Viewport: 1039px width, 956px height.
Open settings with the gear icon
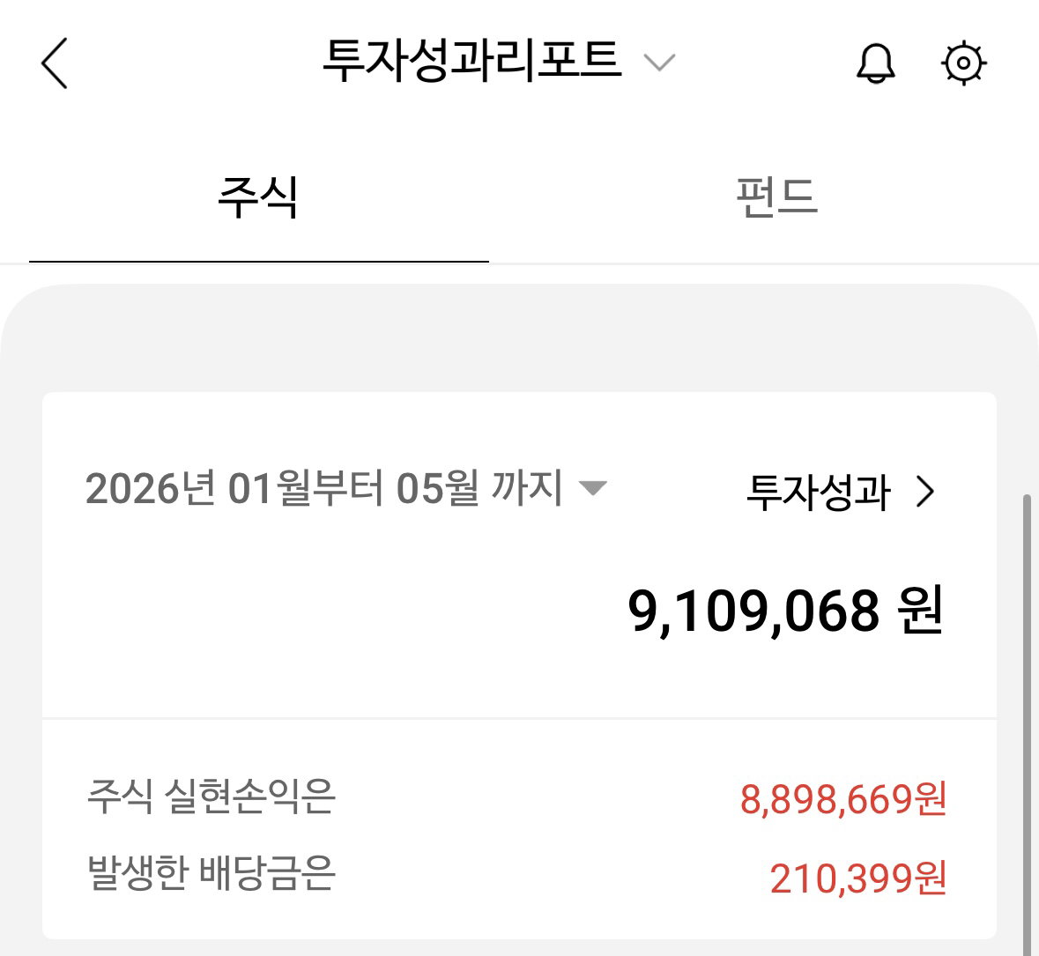(x=963, y=63)
